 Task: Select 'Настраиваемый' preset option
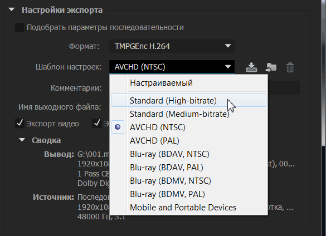point(188,83)
